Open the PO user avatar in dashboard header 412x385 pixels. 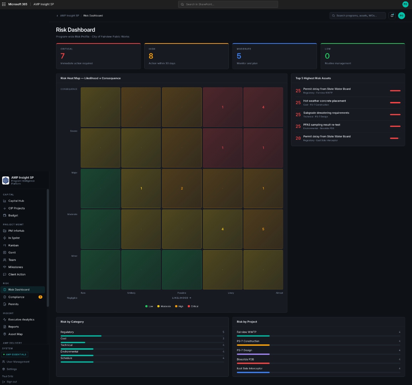(x=401, y=15)
